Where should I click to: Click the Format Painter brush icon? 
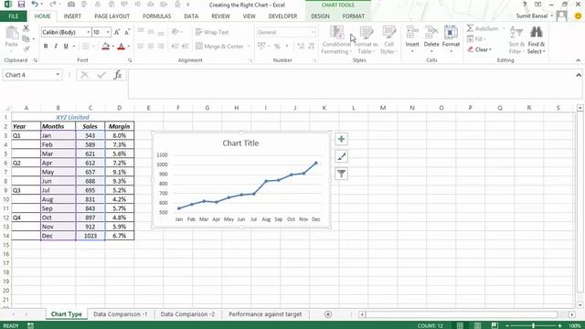[x=27, y=48]
